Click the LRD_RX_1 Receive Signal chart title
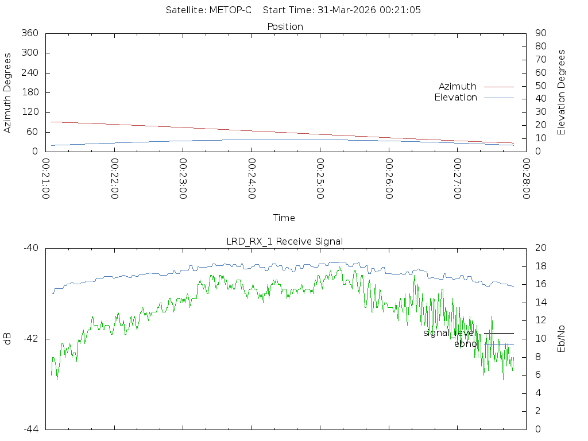 point(285,241)
